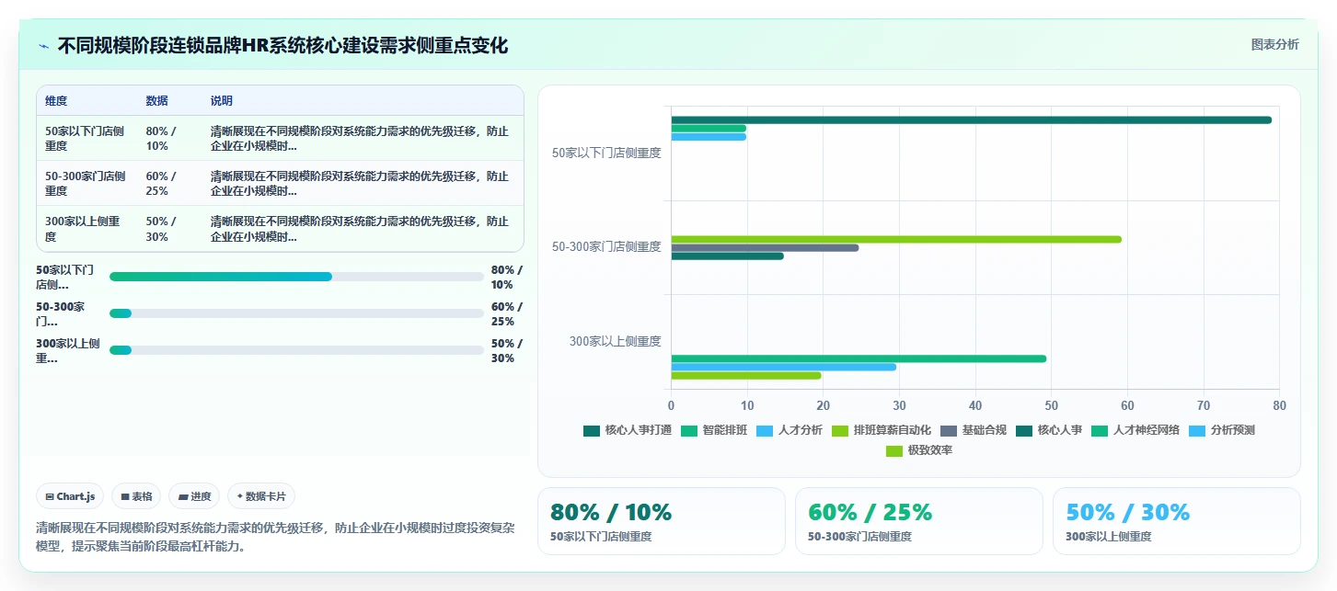Image resolution: width=1337 pixels, height=591 pixels.
Task: Select the 进度 tag chip
Action: pos(194,496)
